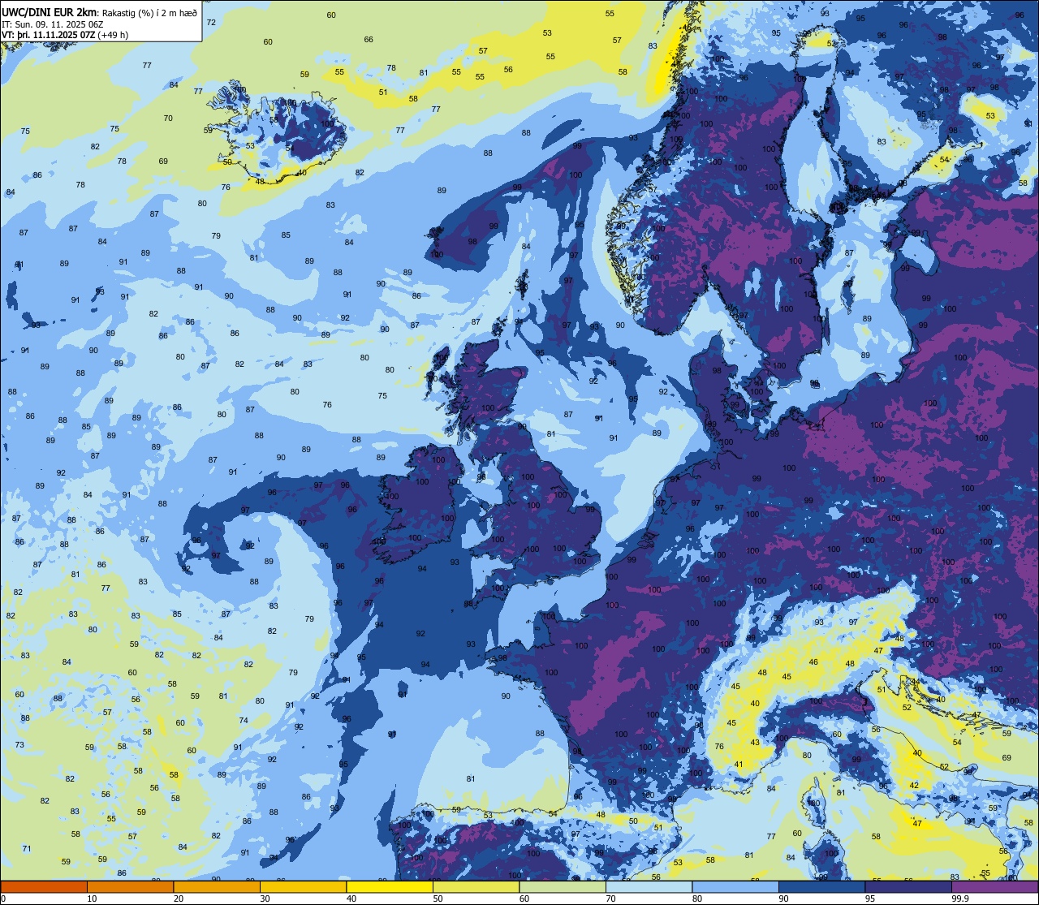Viewport: 1039px width, 905px height.
Task: Pick the darkest orange legend swatch below 10
Action: [44, 886]
